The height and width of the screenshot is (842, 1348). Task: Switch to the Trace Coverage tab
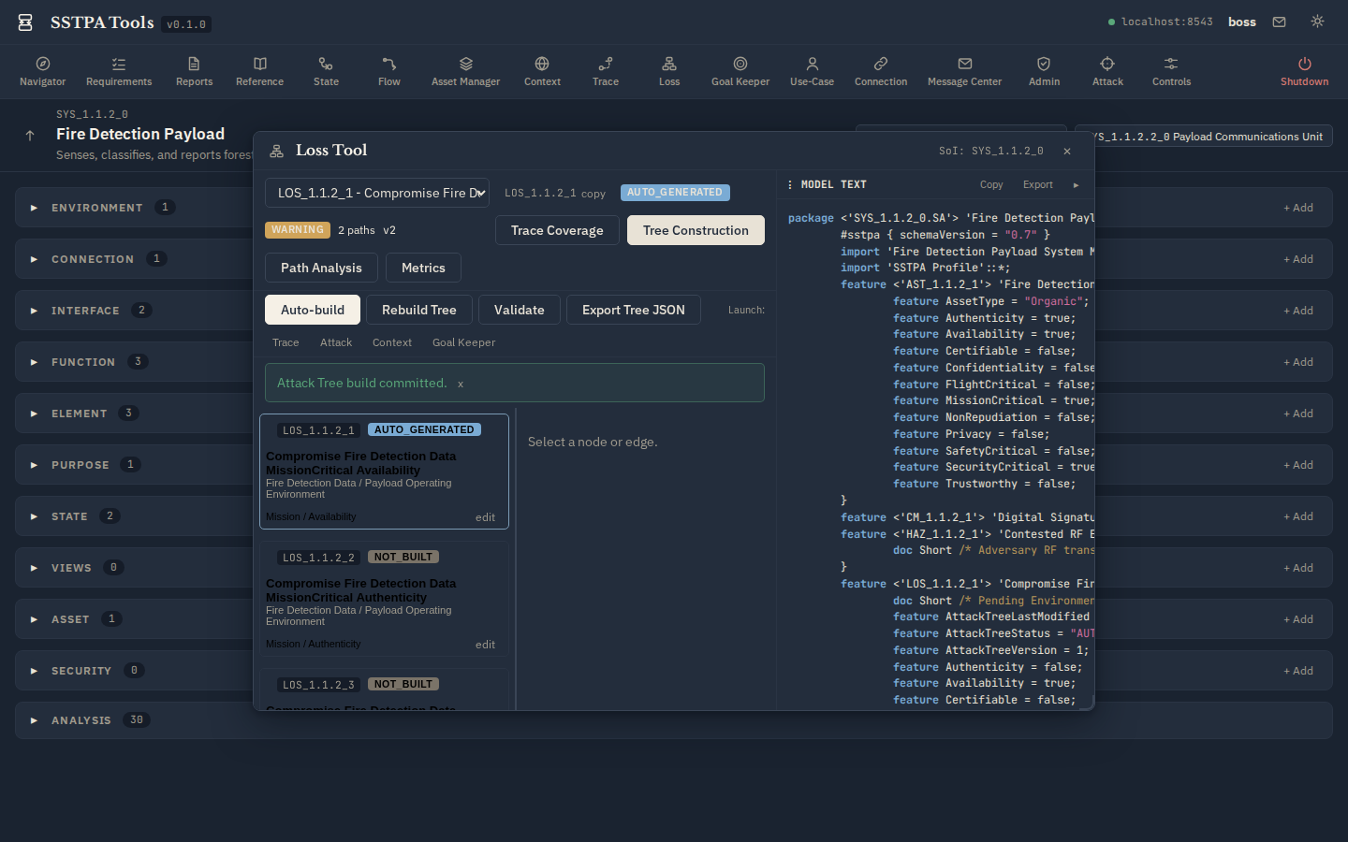click(557, 230)
